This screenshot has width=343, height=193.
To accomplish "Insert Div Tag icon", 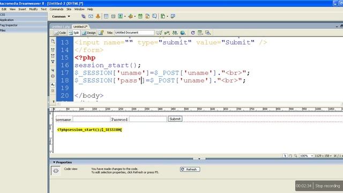I will pyautogui.click(x=113, y=16).
